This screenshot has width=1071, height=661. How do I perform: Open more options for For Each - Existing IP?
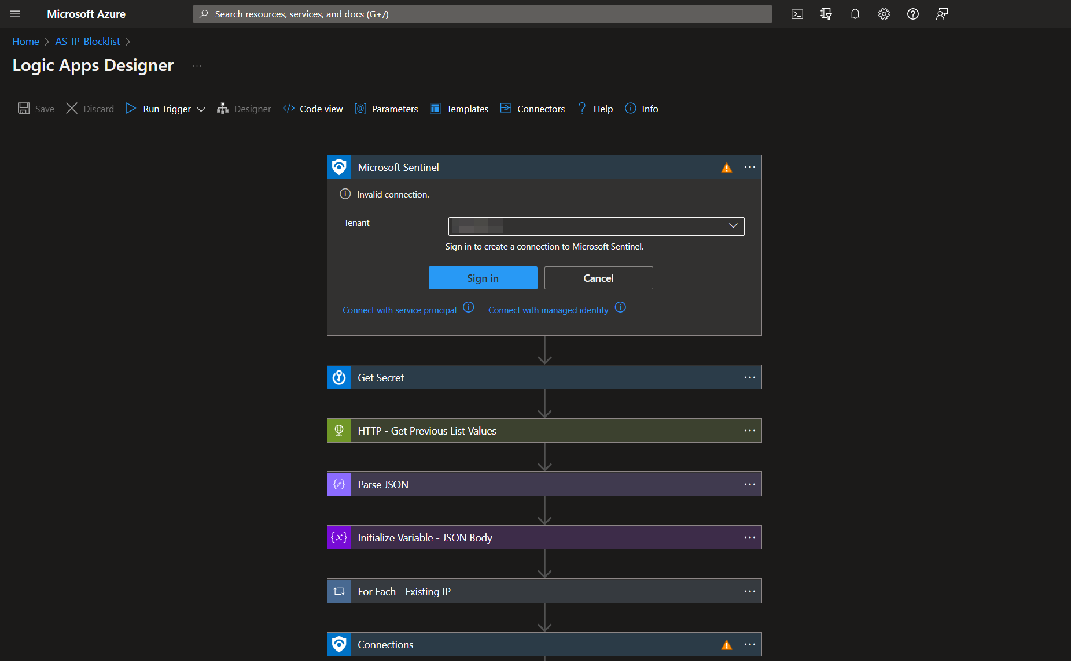(750, 591)
